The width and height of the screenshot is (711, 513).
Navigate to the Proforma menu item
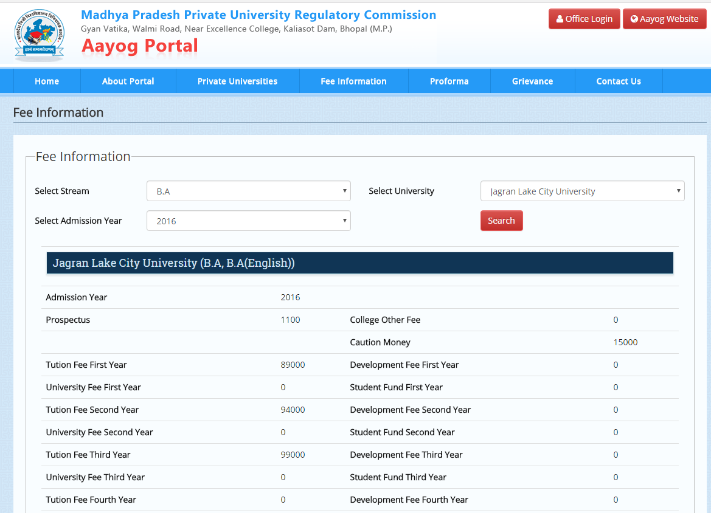(x=449, y=81)
